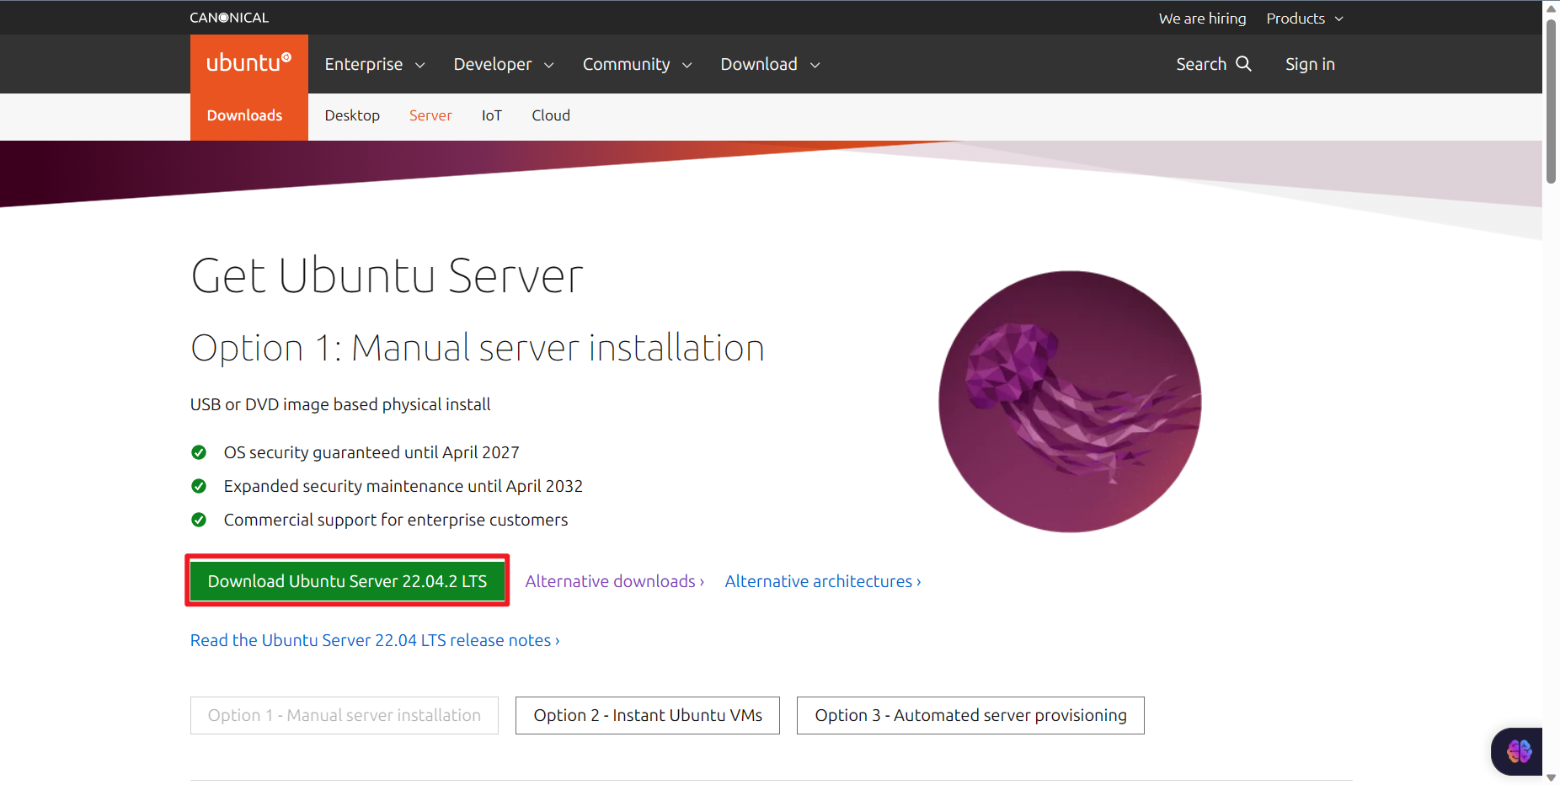
Task: Expand the Enterprise menu
Action: pyautogui.click(x=375, y=64)
